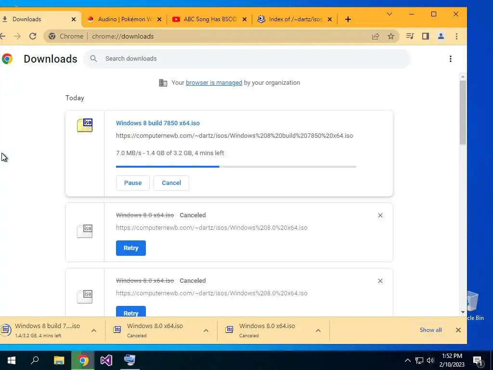Expand options for second canceled Windows 8.0 shelf item
Viewport: 493px width, 370px height.
click(x=318, y=330)
